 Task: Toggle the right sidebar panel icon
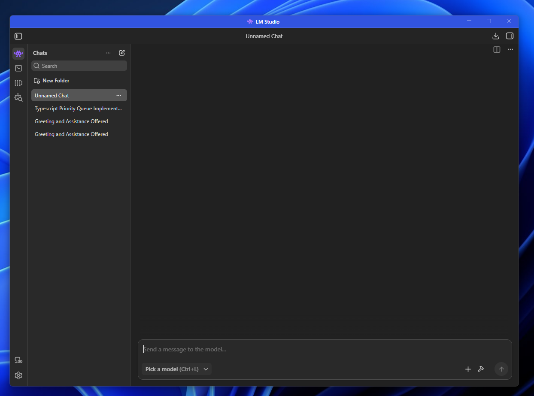click(510, 36)
